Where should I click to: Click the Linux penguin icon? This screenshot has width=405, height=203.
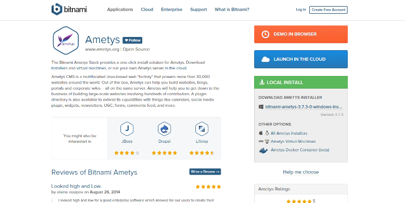pyautogui.click(x=267, y=133)
